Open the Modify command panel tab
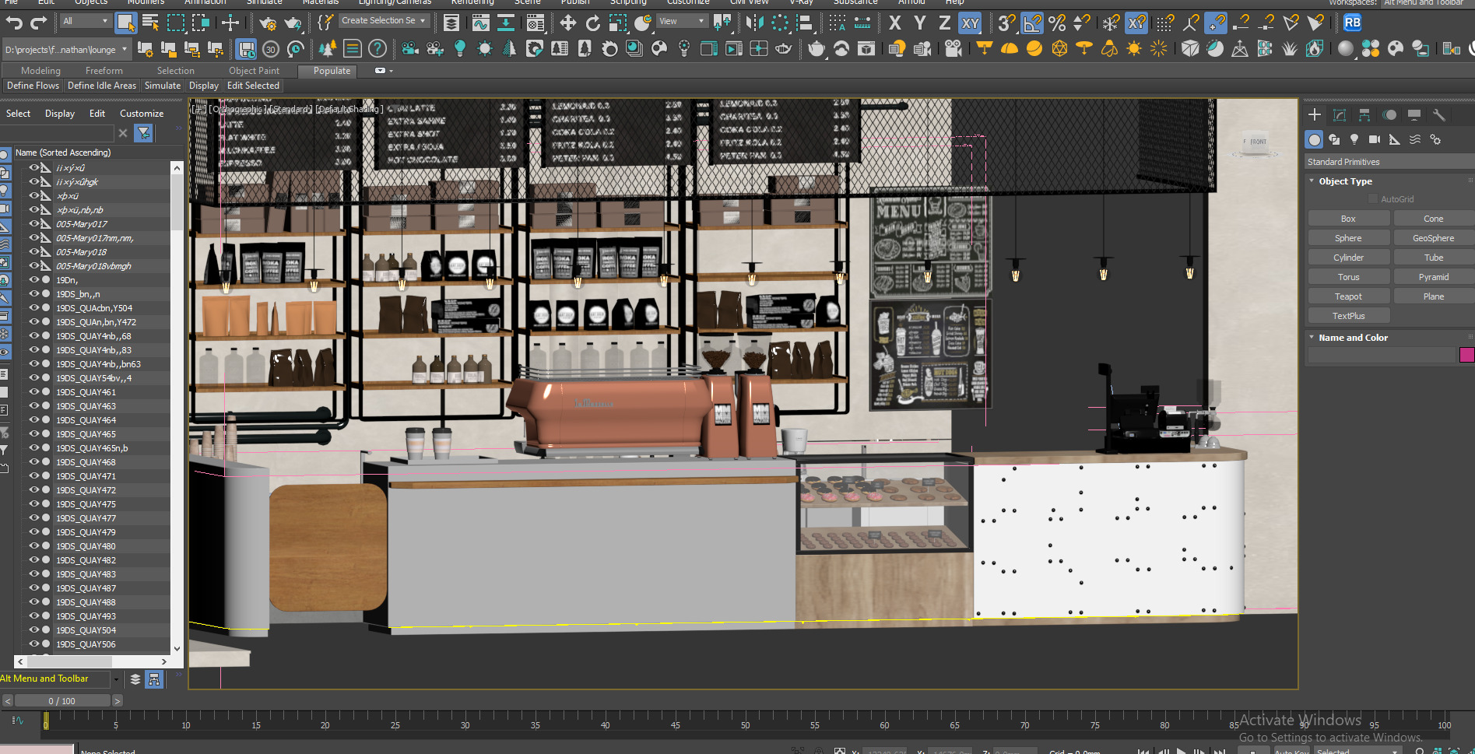 [x=1340, y=115]
